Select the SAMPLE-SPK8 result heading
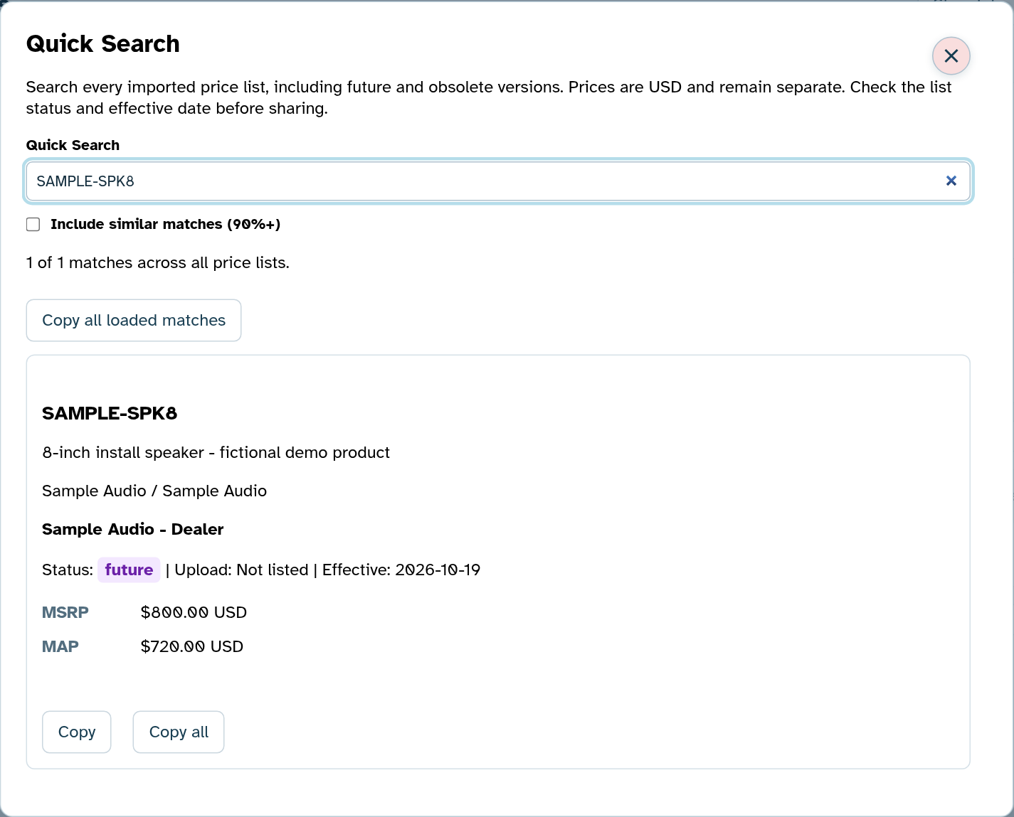 pyautogui.click(x=110, y=413)
